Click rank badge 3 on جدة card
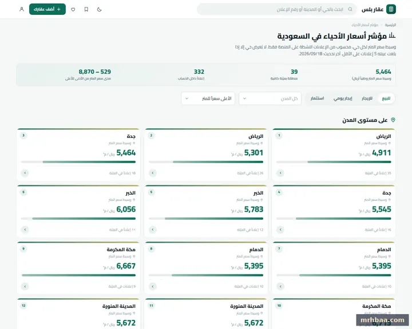 [23, 136]
